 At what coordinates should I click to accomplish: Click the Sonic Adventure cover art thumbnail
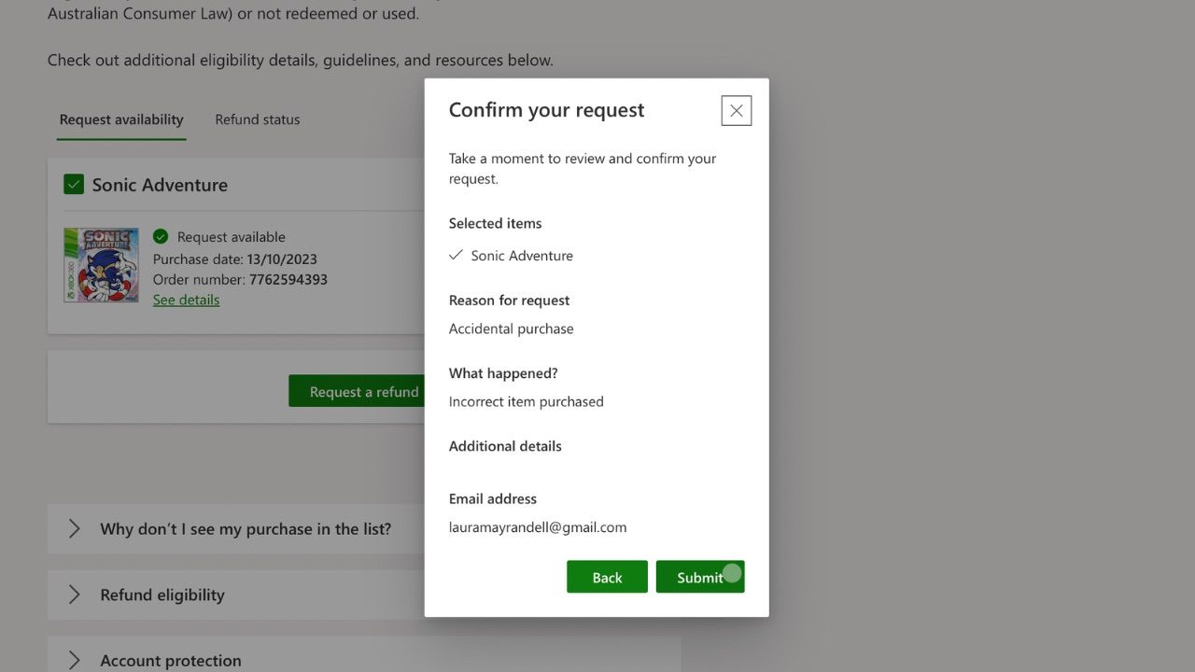coord(101,265)
